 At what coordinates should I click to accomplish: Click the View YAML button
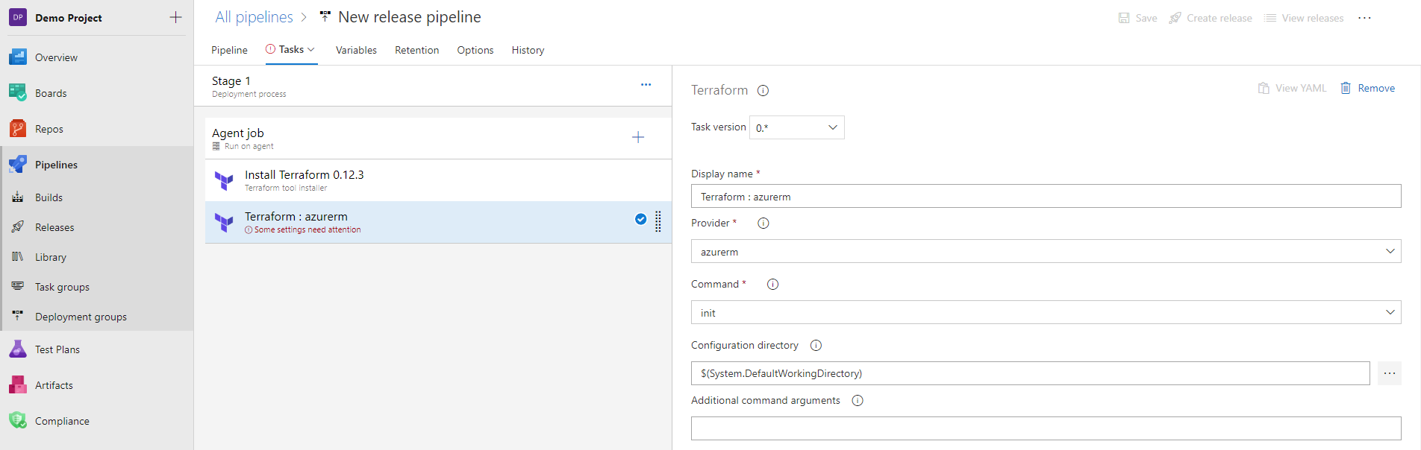1292,88
